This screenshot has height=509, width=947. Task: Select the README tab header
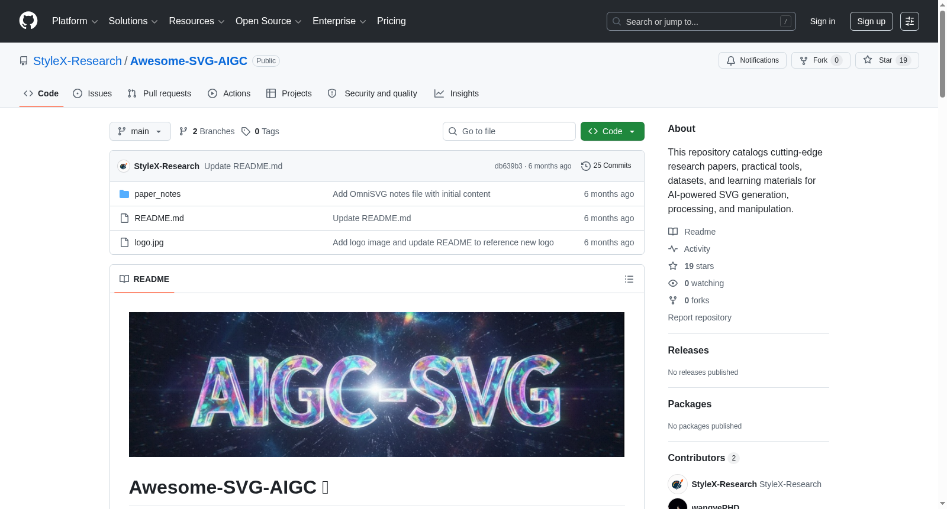coord(144,279)
